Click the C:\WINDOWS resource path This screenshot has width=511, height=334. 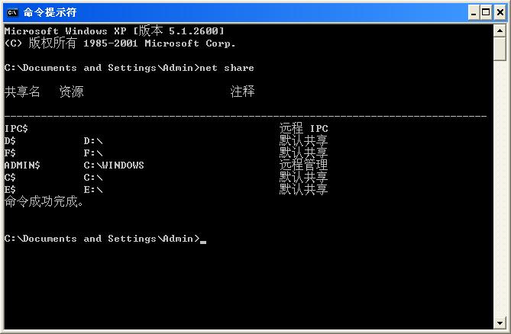(114, 165)
